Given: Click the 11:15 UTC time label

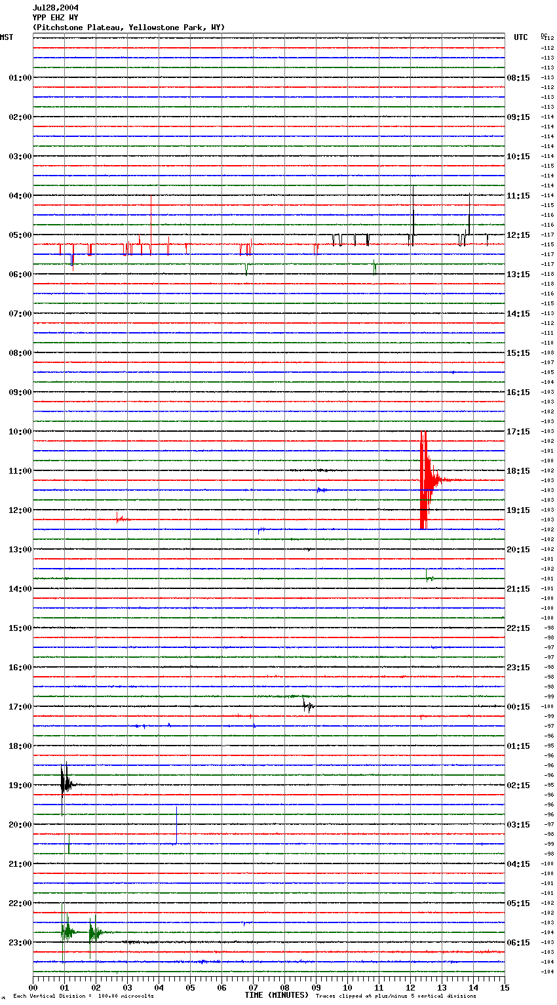Looking at the screenshot, I should coord(518,196).
